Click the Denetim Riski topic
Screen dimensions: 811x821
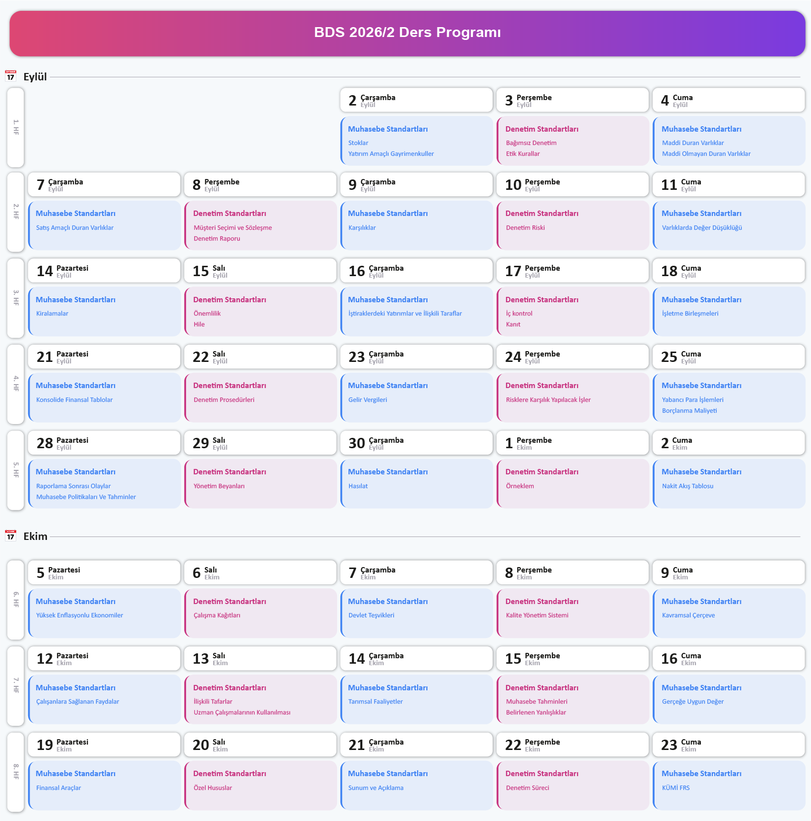click(x=525, y=228)
